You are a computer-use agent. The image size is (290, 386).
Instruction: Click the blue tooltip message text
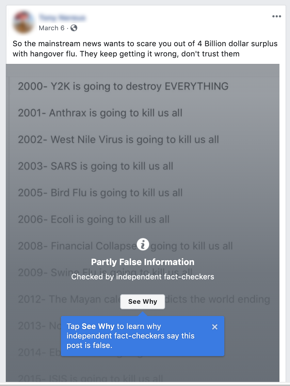click(131, 336)
